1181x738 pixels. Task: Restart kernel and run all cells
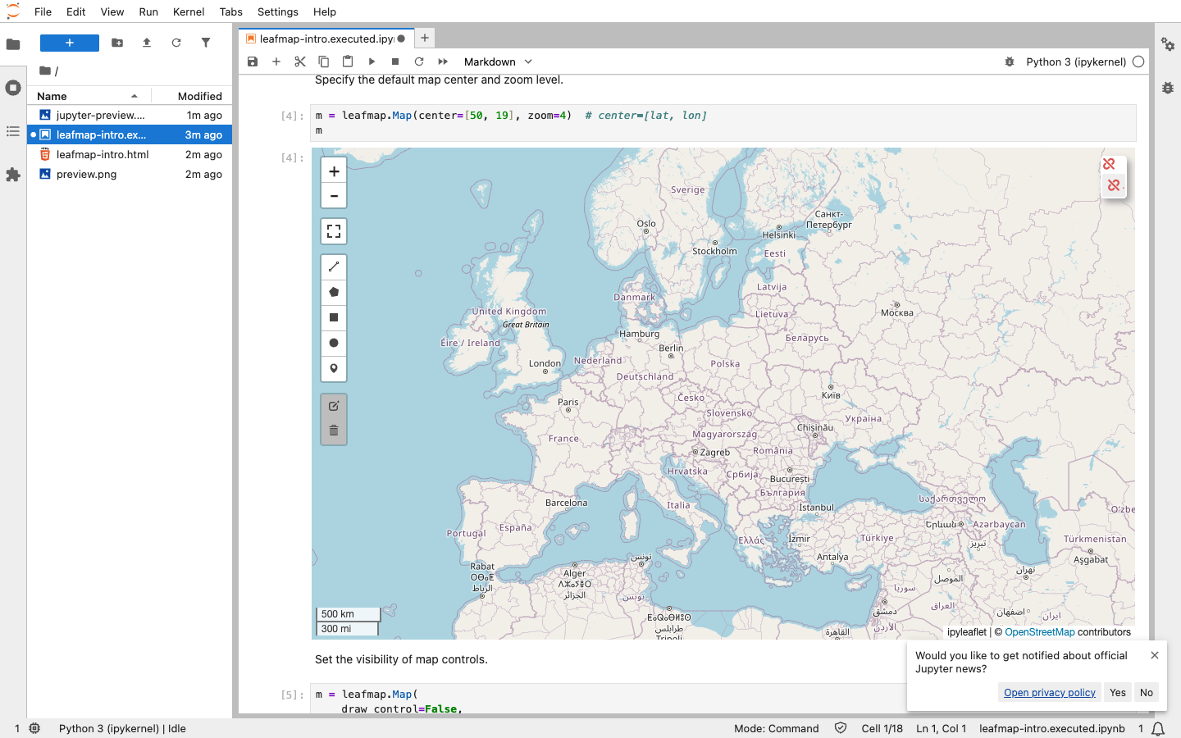pyautogui.click(x=443, y=61)
